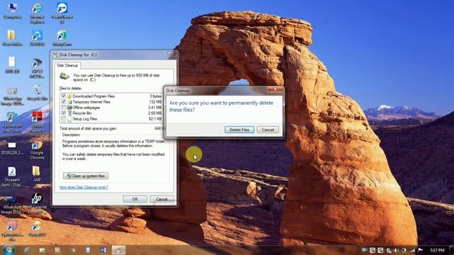Click the disk drive icon beside free-space message
The width and height of the screenshot is (454, 255).
point(65,76)
